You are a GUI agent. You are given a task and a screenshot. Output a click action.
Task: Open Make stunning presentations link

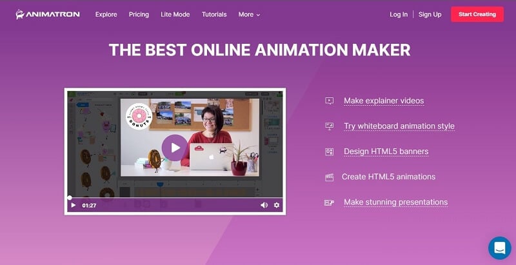coord(395,202)
